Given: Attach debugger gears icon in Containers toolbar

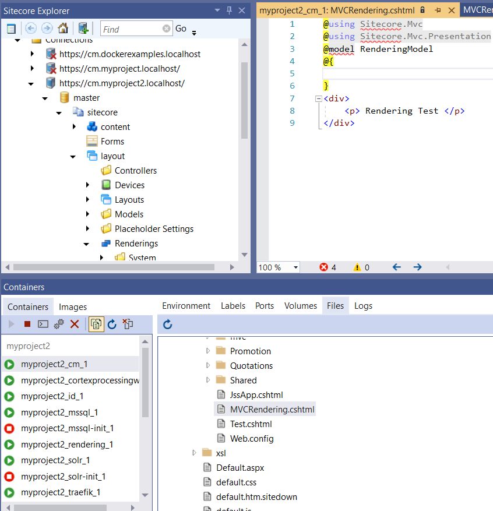Looking at the screenshot, I should coord(59,324).
